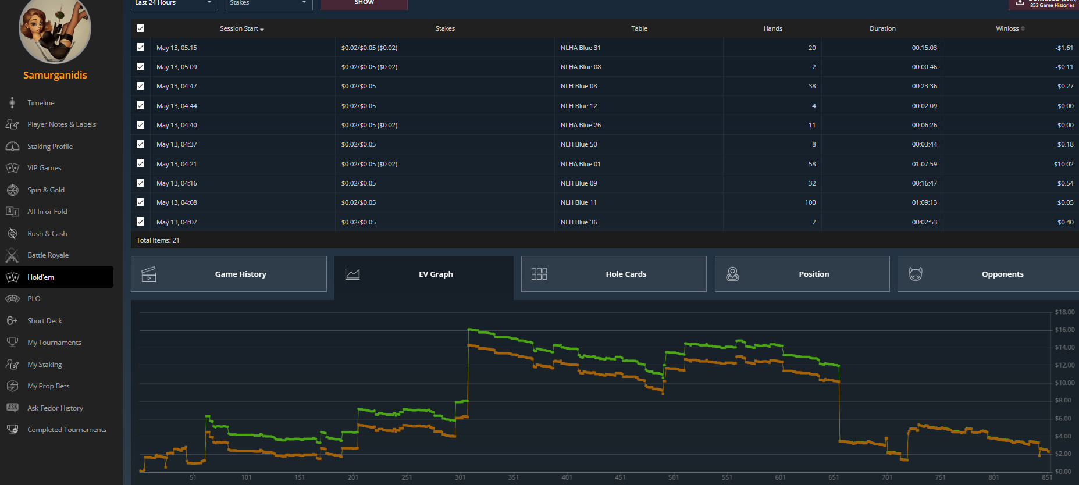Open Ask Fedor History icon
The width and height of the screenshot is (1079, 485).
[x=12, y=408]
